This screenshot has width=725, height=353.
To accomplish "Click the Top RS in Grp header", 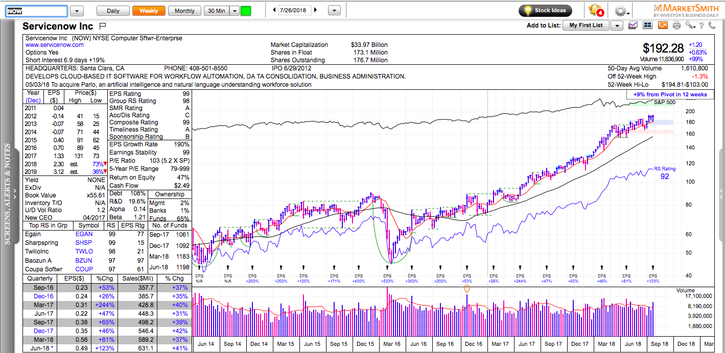I will (x=49, y=225).
